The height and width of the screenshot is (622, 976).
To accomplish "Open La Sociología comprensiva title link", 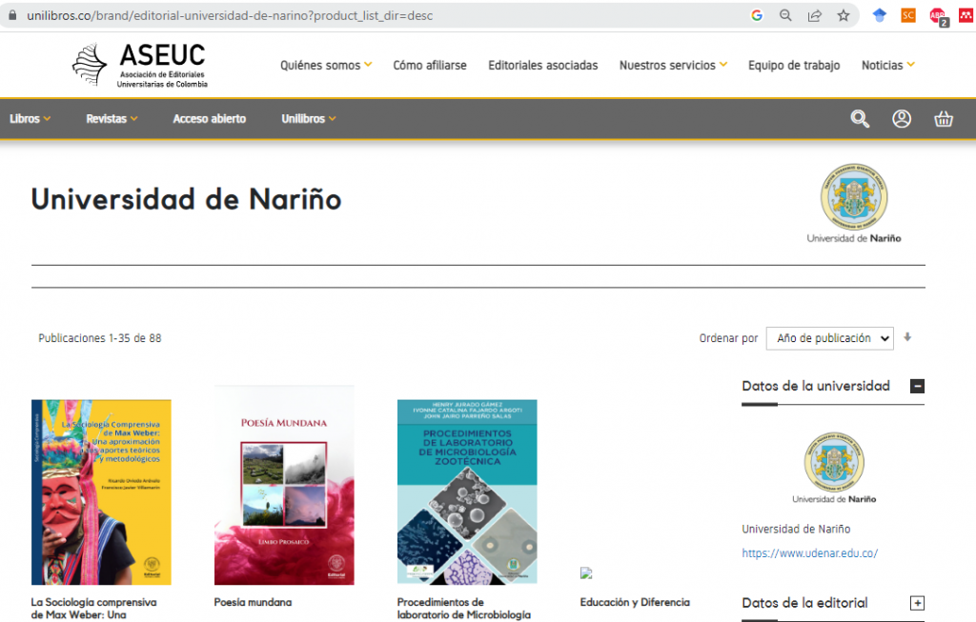I will [94, 609].
